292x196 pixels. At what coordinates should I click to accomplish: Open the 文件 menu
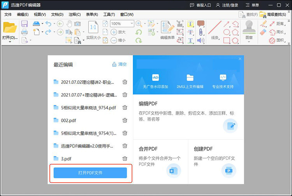[8, 14]
